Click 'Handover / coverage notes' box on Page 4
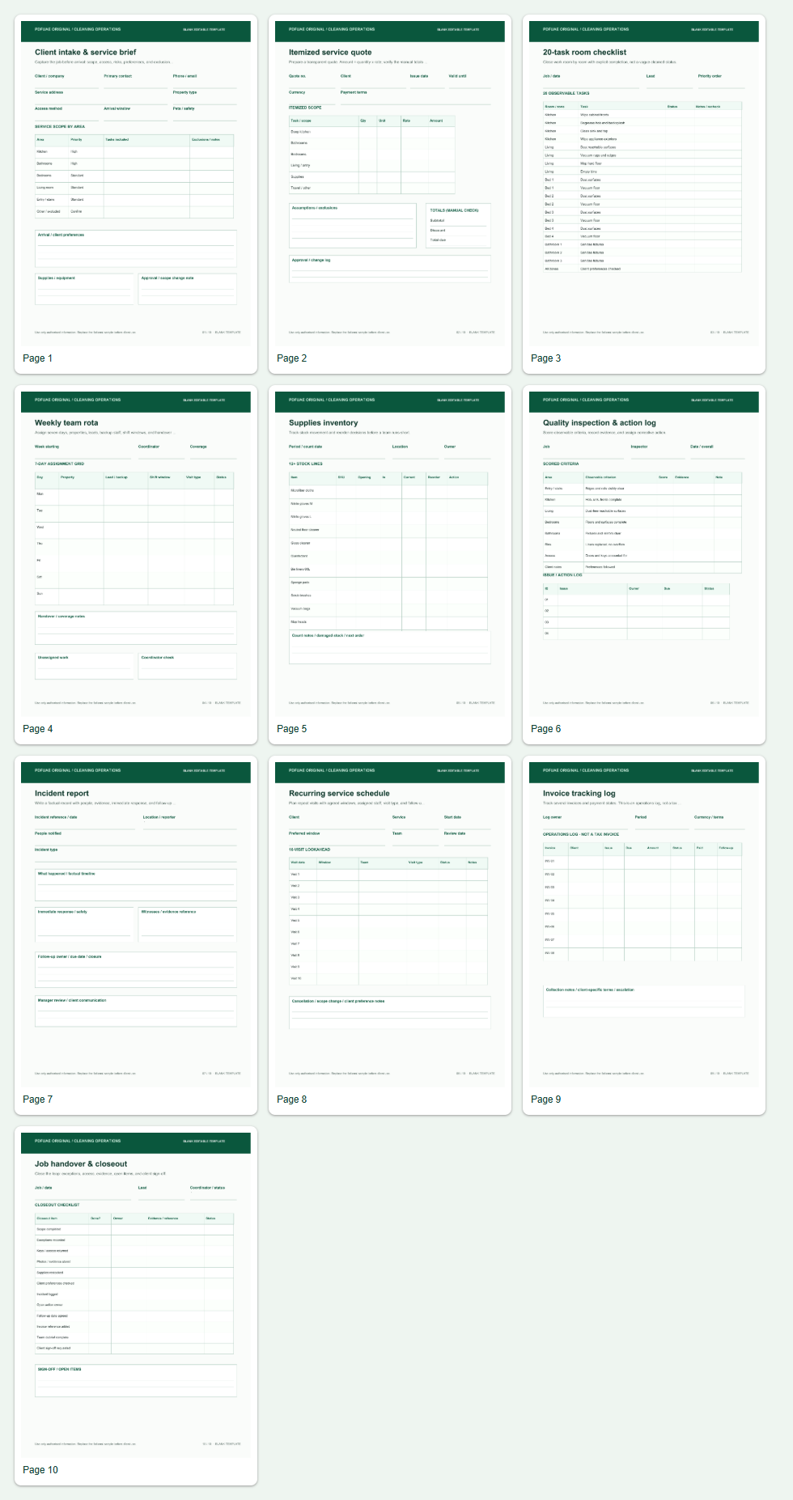This screenshot has height=1500, width=793. pos(136,628)
